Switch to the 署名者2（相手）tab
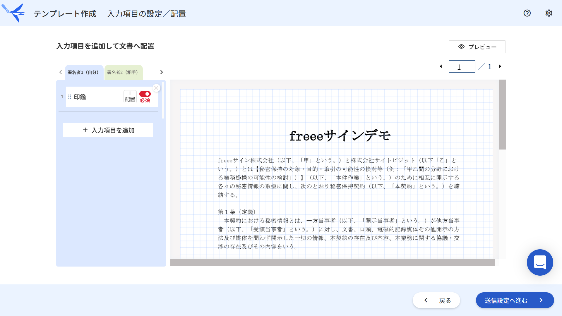 click(124, 72)
